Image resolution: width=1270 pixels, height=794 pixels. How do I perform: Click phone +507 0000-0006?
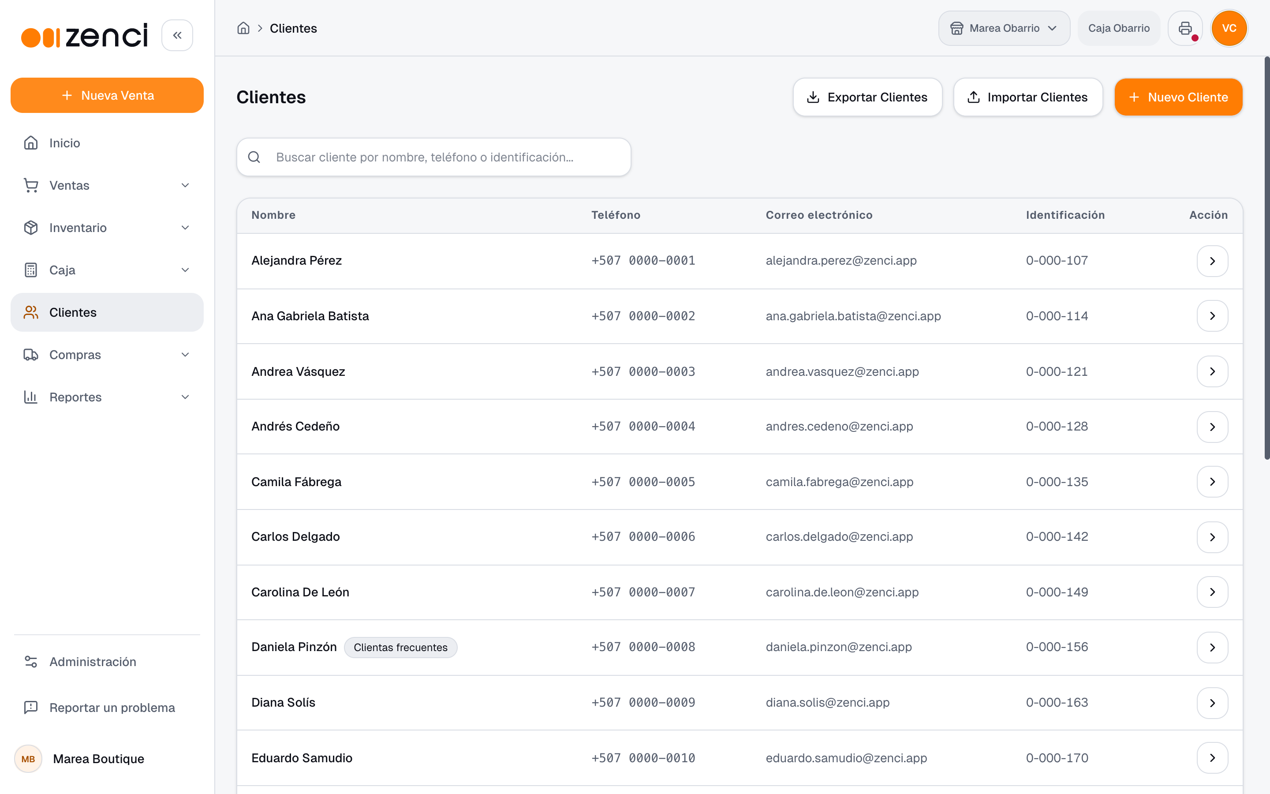click(643, 537)
